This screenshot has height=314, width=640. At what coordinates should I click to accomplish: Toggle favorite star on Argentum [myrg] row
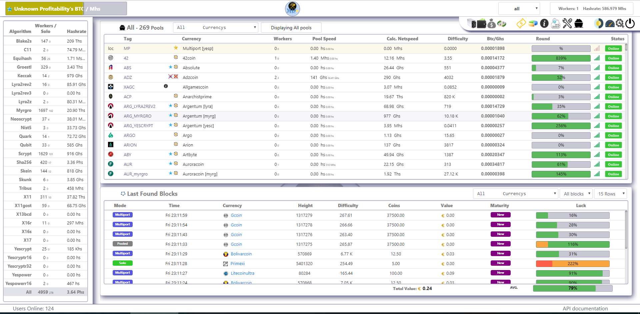click(x=170, y=115)
